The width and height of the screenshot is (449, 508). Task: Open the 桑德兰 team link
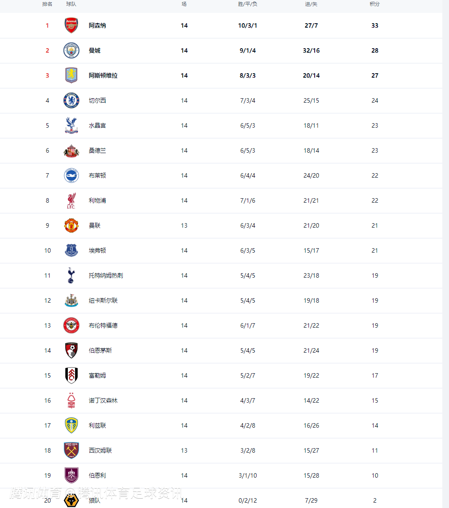click(97, 150)
